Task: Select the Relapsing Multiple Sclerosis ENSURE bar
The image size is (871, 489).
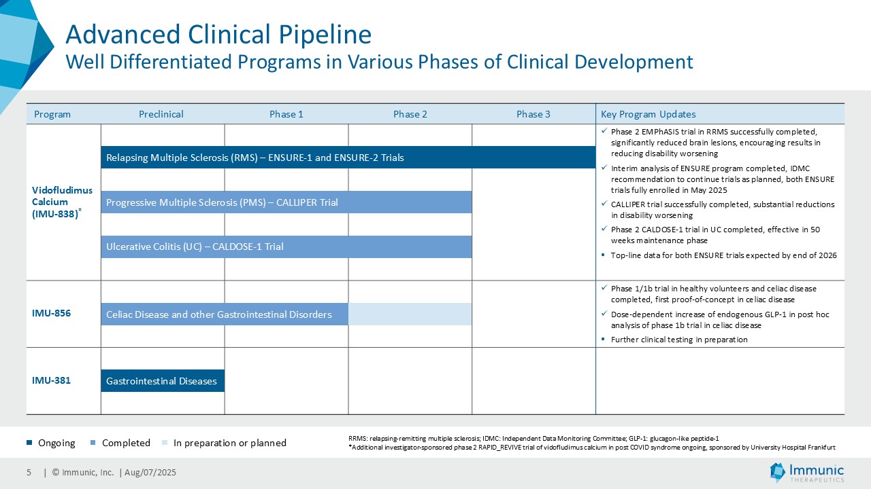Action: coord(348,158)
